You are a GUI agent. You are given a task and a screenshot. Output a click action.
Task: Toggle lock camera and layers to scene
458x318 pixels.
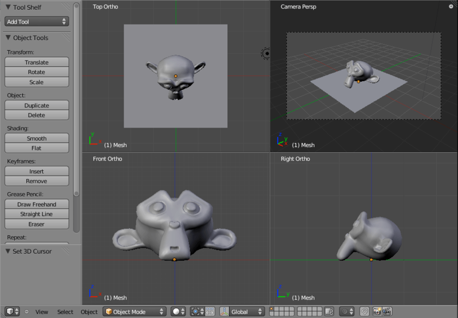329,312
